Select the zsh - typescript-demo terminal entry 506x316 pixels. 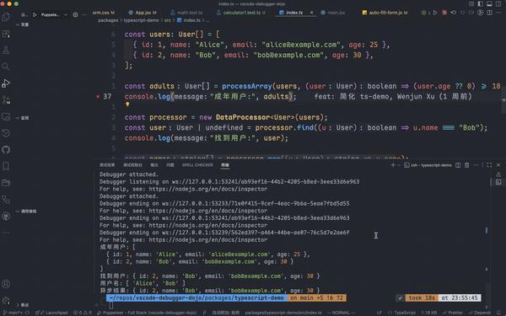coord(428,165)
